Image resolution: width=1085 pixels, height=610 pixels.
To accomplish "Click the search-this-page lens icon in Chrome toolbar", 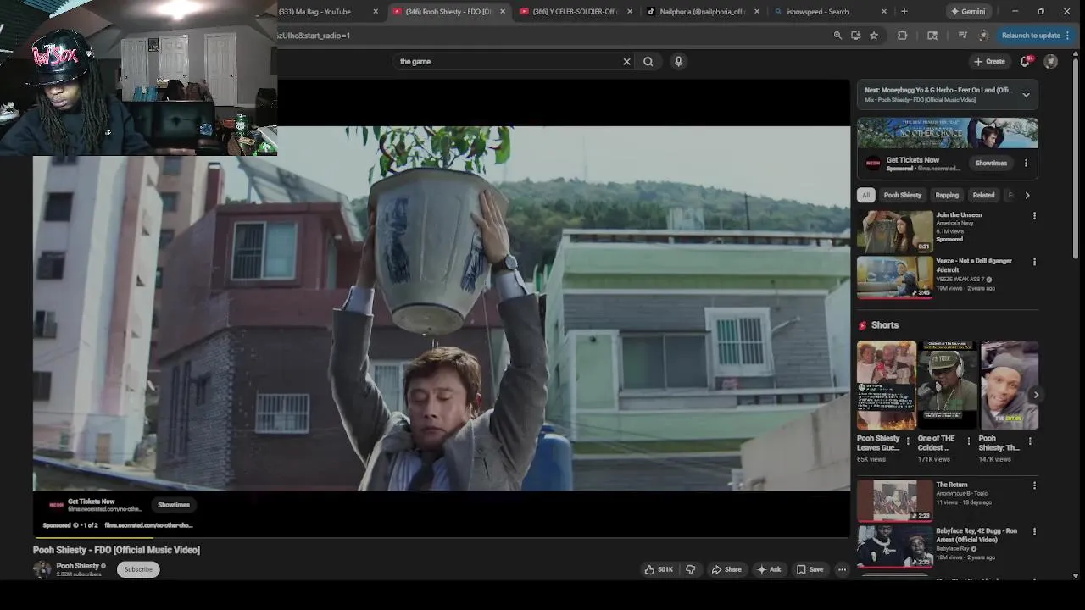I will tap(932, 36).
